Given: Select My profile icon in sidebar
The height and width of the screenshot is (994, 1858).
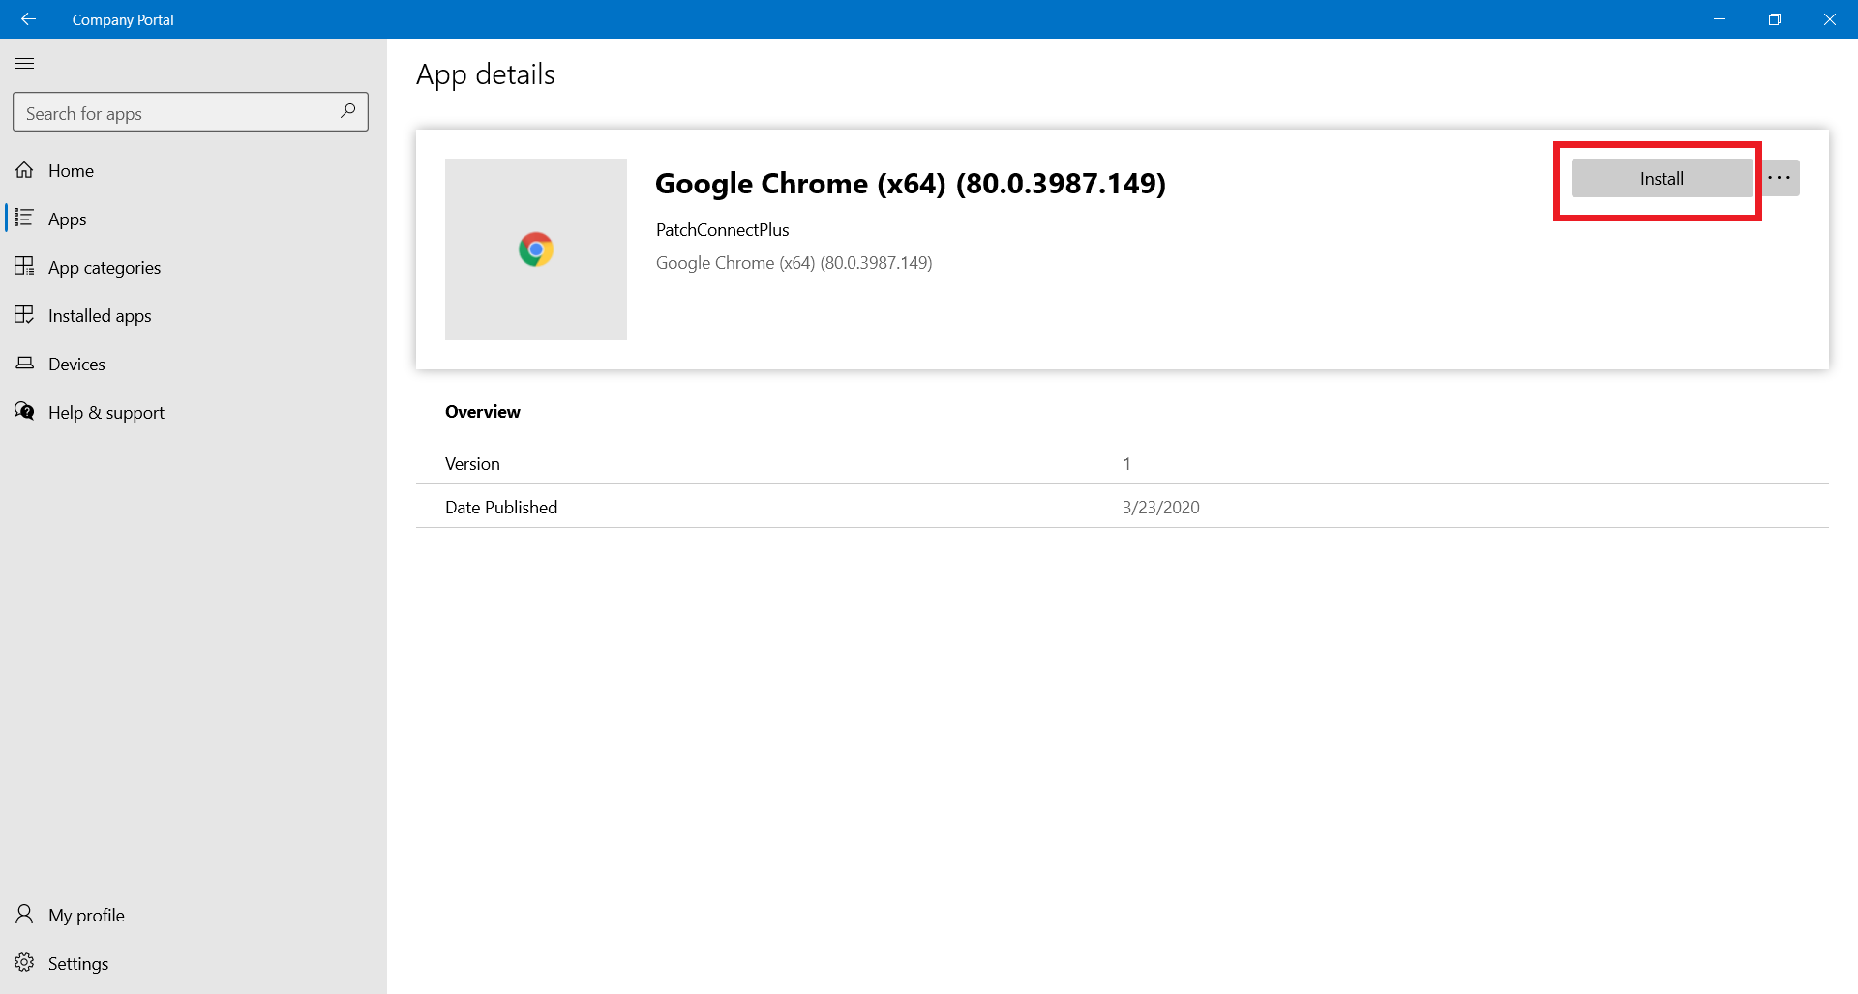Looking at the screenshot, I should point(25,914).
